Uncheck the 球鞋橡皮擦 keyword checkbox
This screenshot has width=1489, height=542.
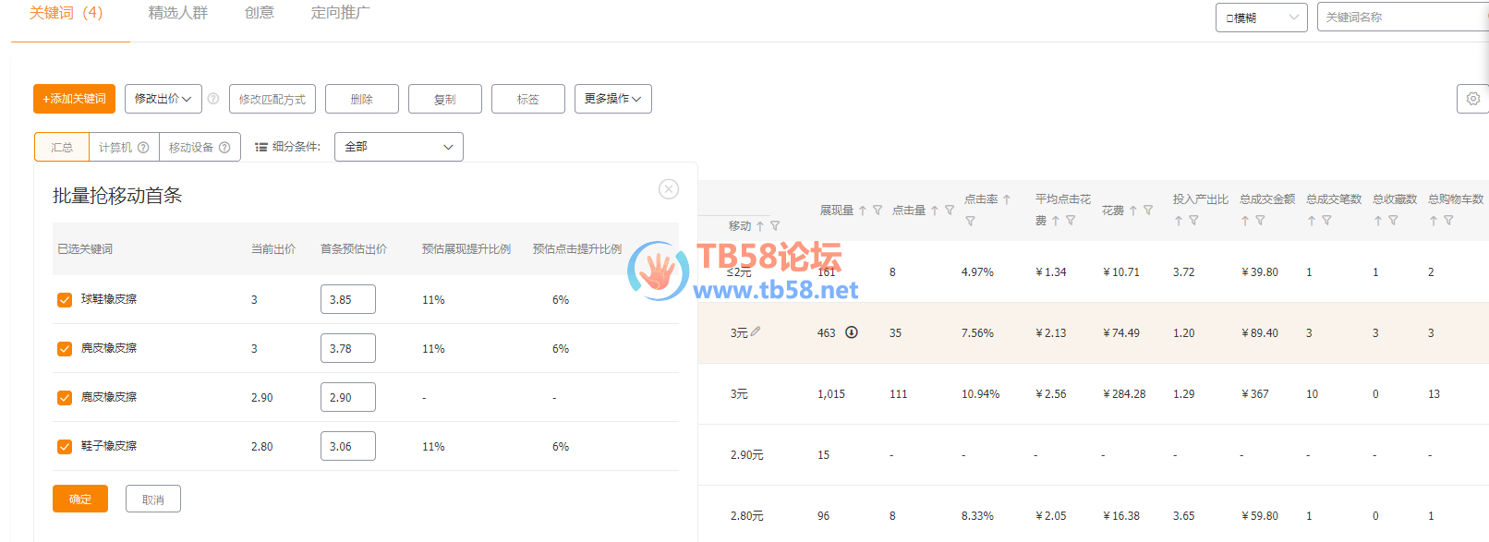[65, 300]
